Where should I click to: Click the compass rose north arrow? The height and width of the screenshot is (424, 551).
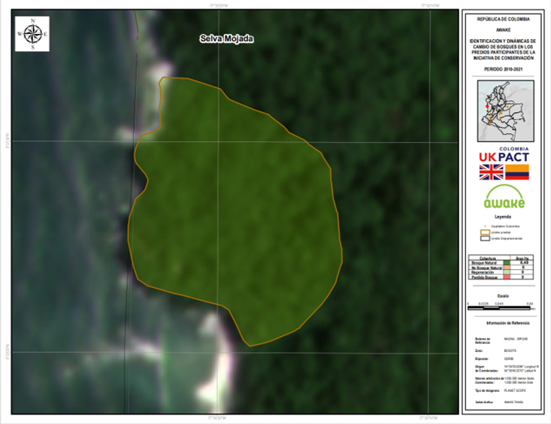coord(32,34)
